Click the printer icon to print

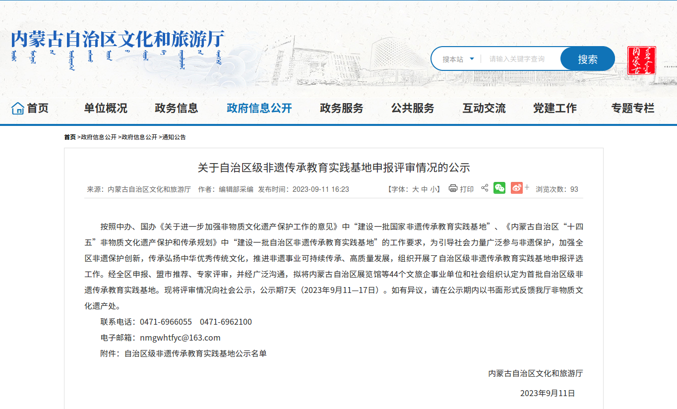coord(452,188)
